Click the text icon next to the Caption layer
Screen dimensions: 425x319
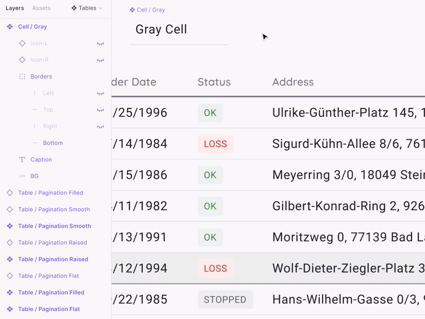[x=22, y=159]
